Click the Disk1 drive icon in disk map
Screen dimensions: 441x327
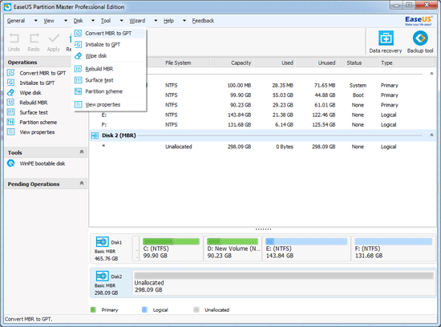click(x=102, y=242)
